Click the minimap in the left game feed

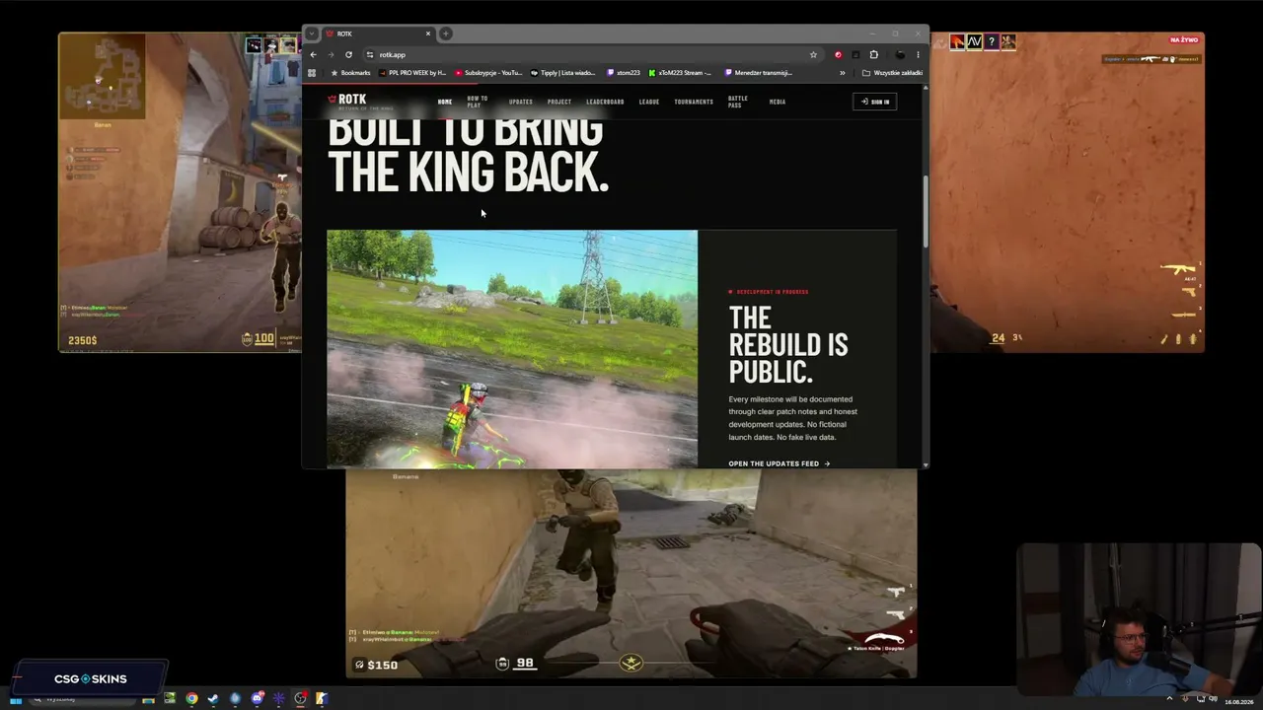tap(102, 77)
